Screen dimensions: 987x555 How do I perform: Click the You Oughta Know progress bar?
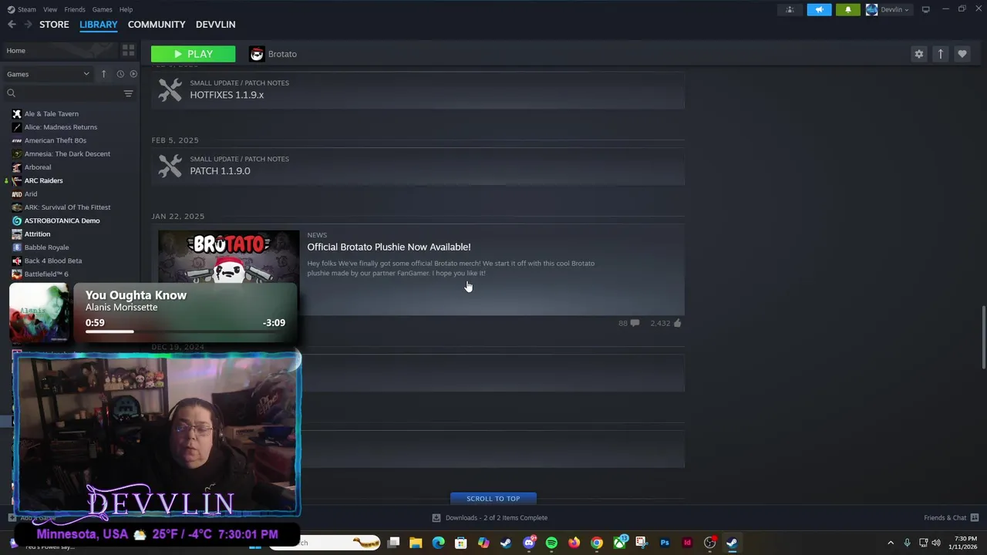(185, 331)
